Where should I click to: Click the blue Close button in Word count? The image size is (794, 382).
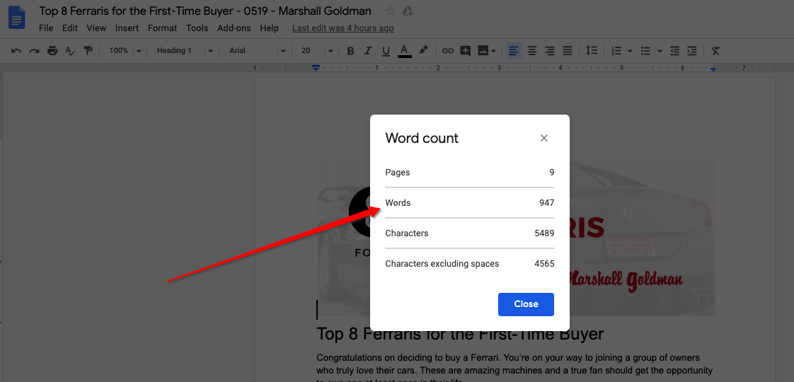526,304
